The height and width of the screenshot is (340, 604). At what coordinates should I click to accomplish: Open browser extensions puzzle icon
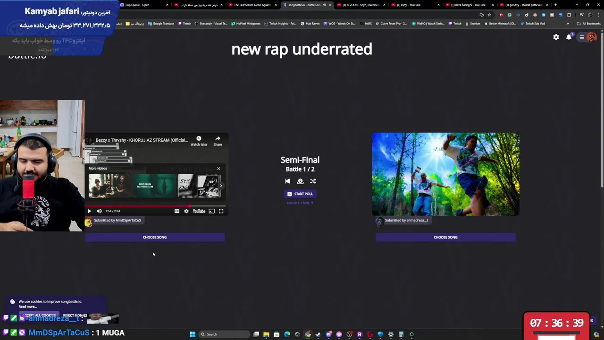coord(569,15)
